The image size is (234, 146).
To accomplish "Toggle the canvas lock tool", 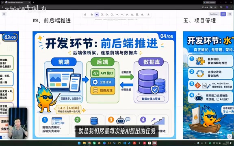I will pos(85,15).
